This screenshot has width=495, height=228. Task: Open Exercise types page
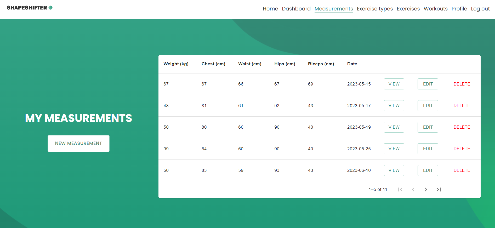[x=375, y=9]
